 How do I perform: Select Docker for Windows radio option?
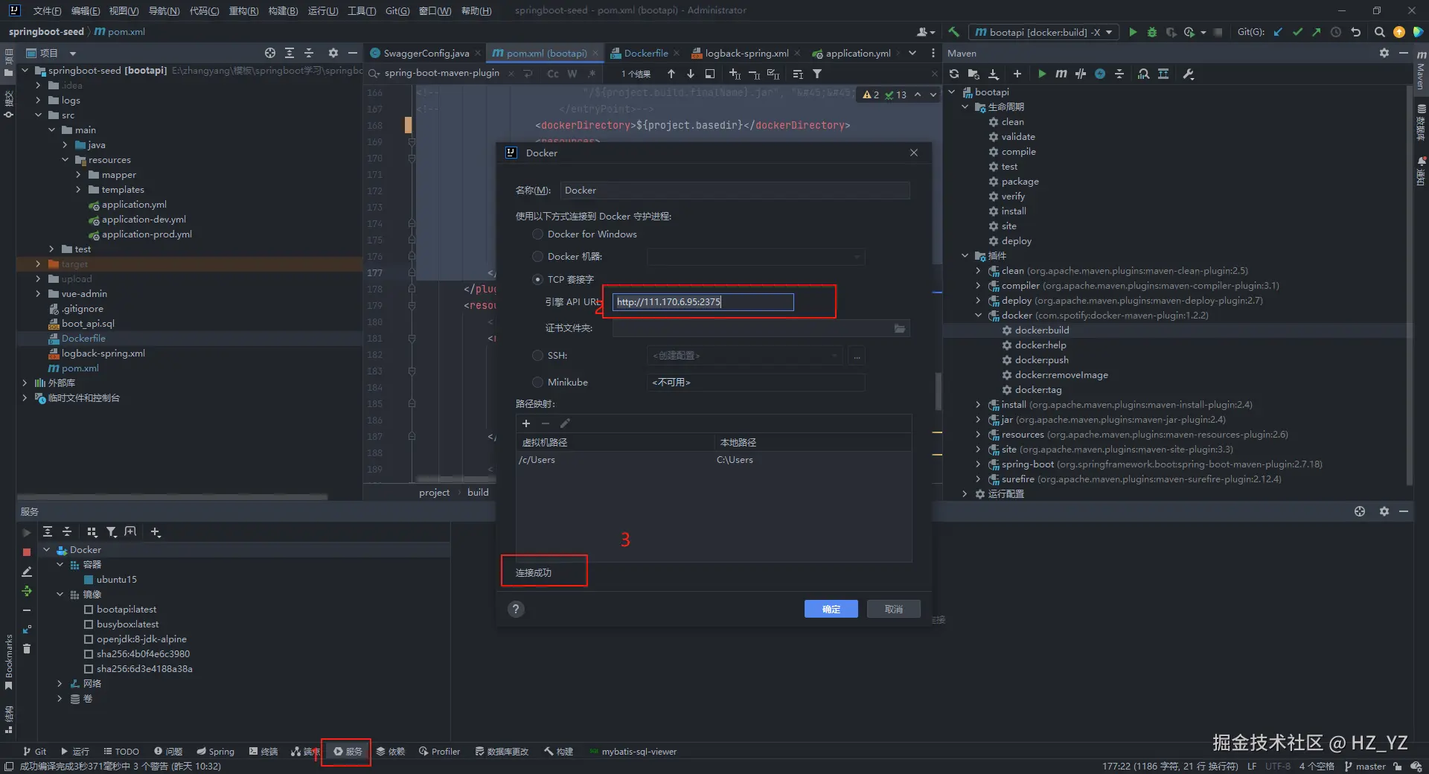click(x=537, y=234)
